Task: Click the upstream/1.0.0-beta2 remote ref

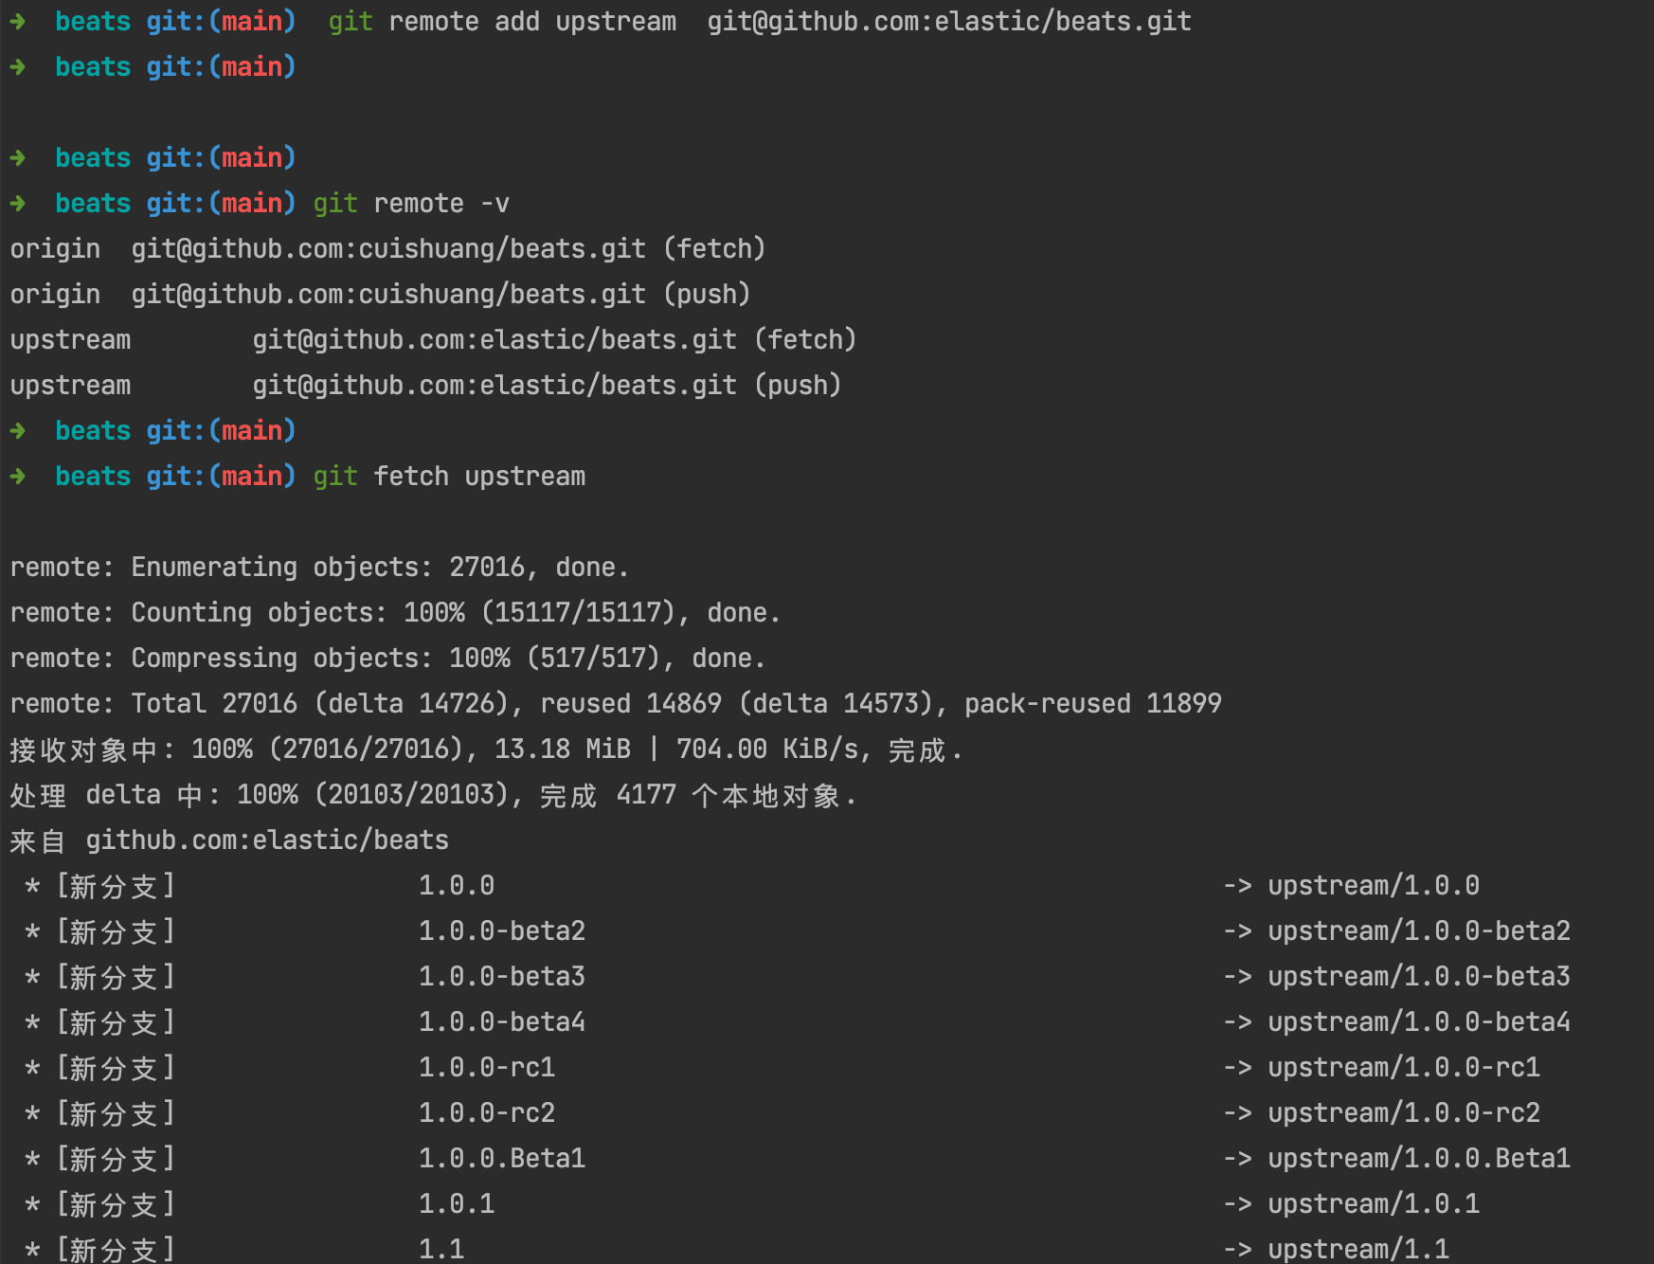Action: 1418,931
